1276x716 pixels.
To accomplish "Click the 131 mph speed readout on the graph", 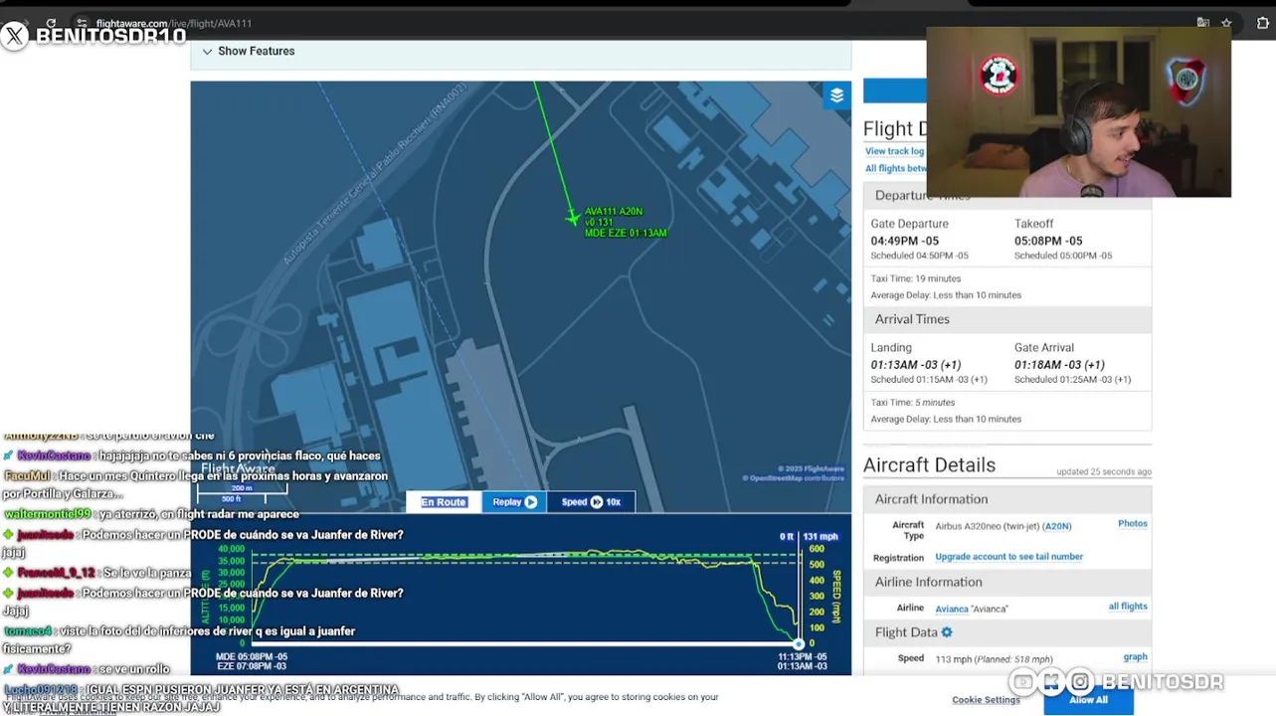I will (820, 537).
